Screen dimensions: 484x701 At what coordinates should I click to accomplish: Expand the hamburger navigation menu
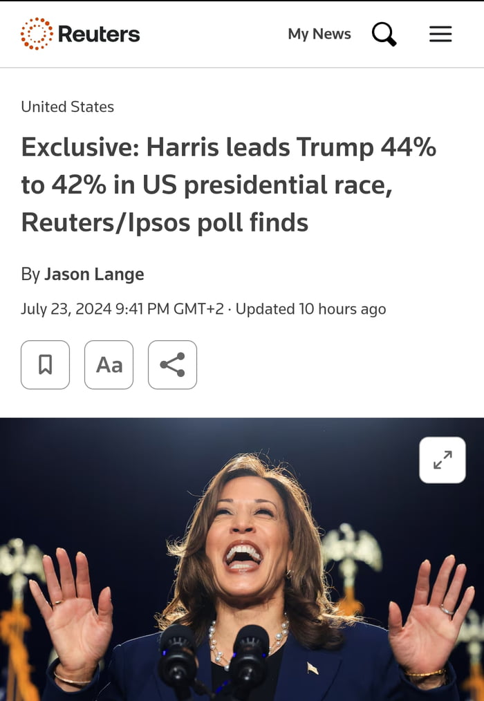[x=440, y=34]
